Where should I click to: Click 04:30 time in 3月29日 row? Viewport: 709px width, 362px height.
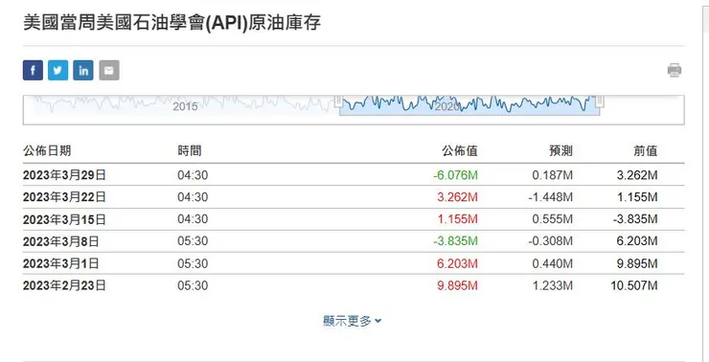coord(193,175)
